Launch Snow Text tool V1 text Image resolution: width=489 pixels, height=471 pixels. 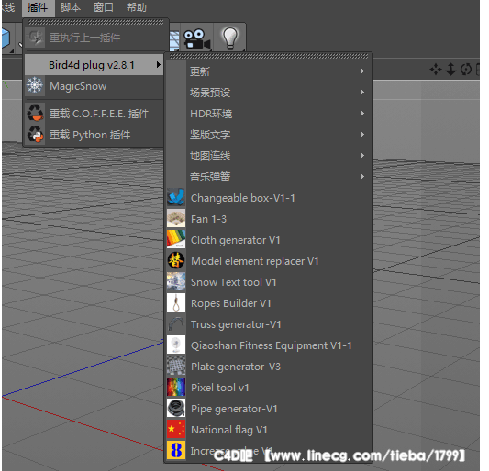coord(234,282)
